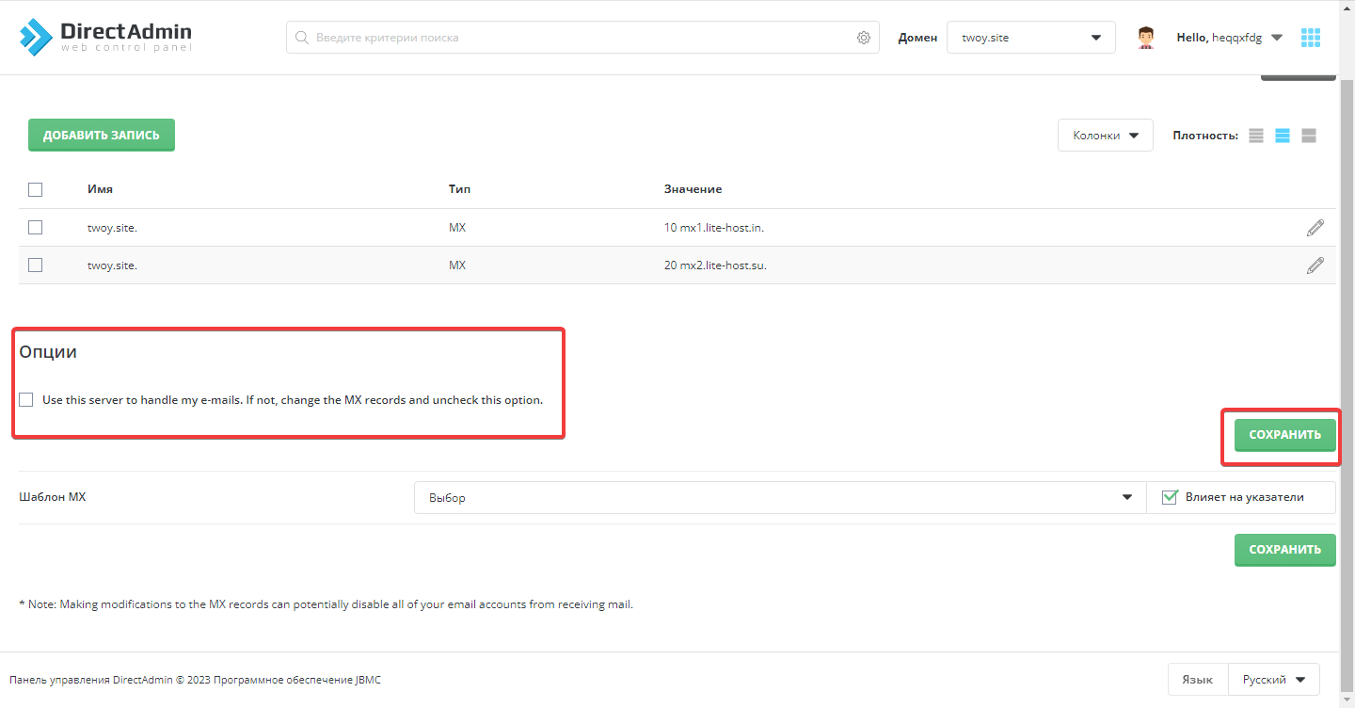This screenshot has height=708, width=1355.
Task: Select large density icon
Action: (1309, 136)
